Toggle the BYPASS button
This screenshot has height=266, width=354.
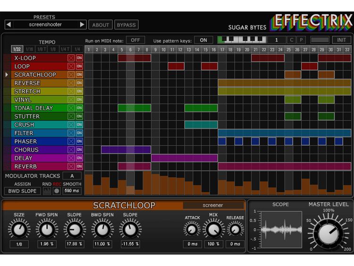[126, 25]
